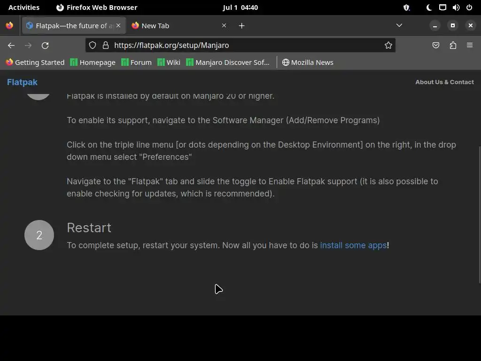Go back to the previous page
The width and height of the screenshot is (481, 361).
coord(11,46)
